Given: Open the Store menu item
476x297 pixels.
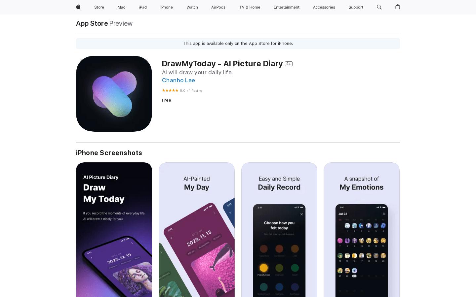Looking at the screenshot, I should [99, 7].
